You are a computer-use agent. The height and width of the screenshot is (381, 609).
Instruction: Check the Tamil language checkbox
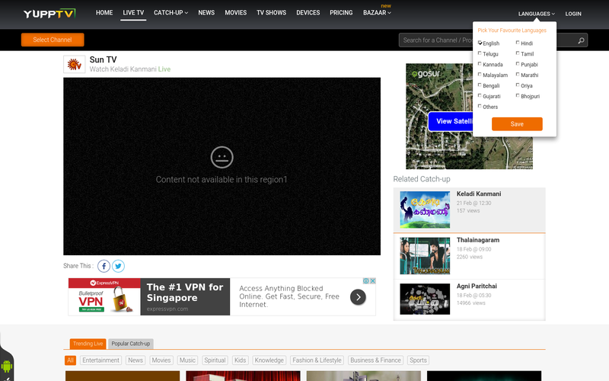tap(518, 53)
